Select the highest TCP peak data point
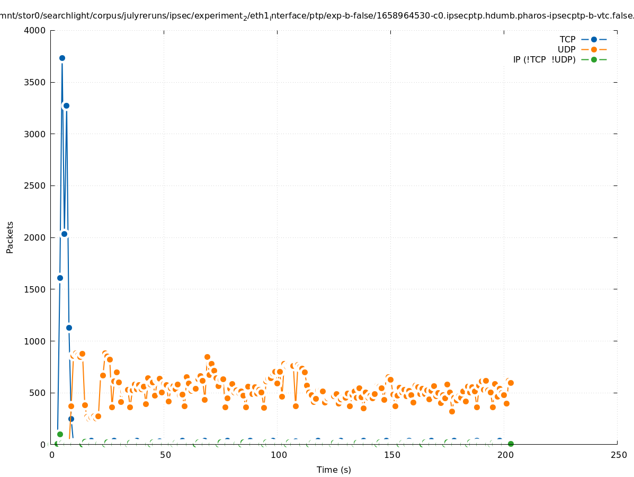Viewport: 634px width, 477px height. pyautogui.click(x=62, y=58)
